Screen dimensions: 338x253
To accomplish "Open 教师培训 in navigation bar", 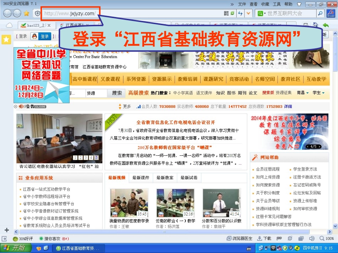I will [x=188, y=79].
